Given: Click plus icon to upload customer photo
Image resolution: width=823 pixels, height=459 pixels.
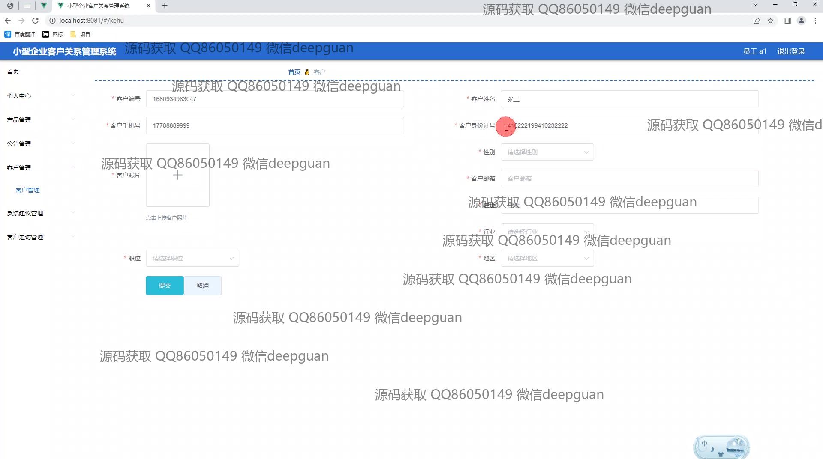Looking at the screenshot, I should pyautogui.click(x=177, y=175).
